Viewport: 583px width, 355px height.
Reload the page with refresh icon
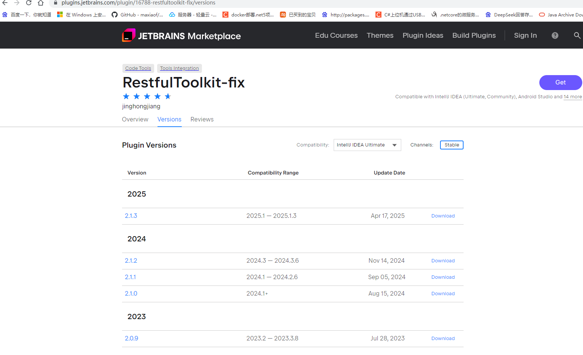[x=29, y=3]
